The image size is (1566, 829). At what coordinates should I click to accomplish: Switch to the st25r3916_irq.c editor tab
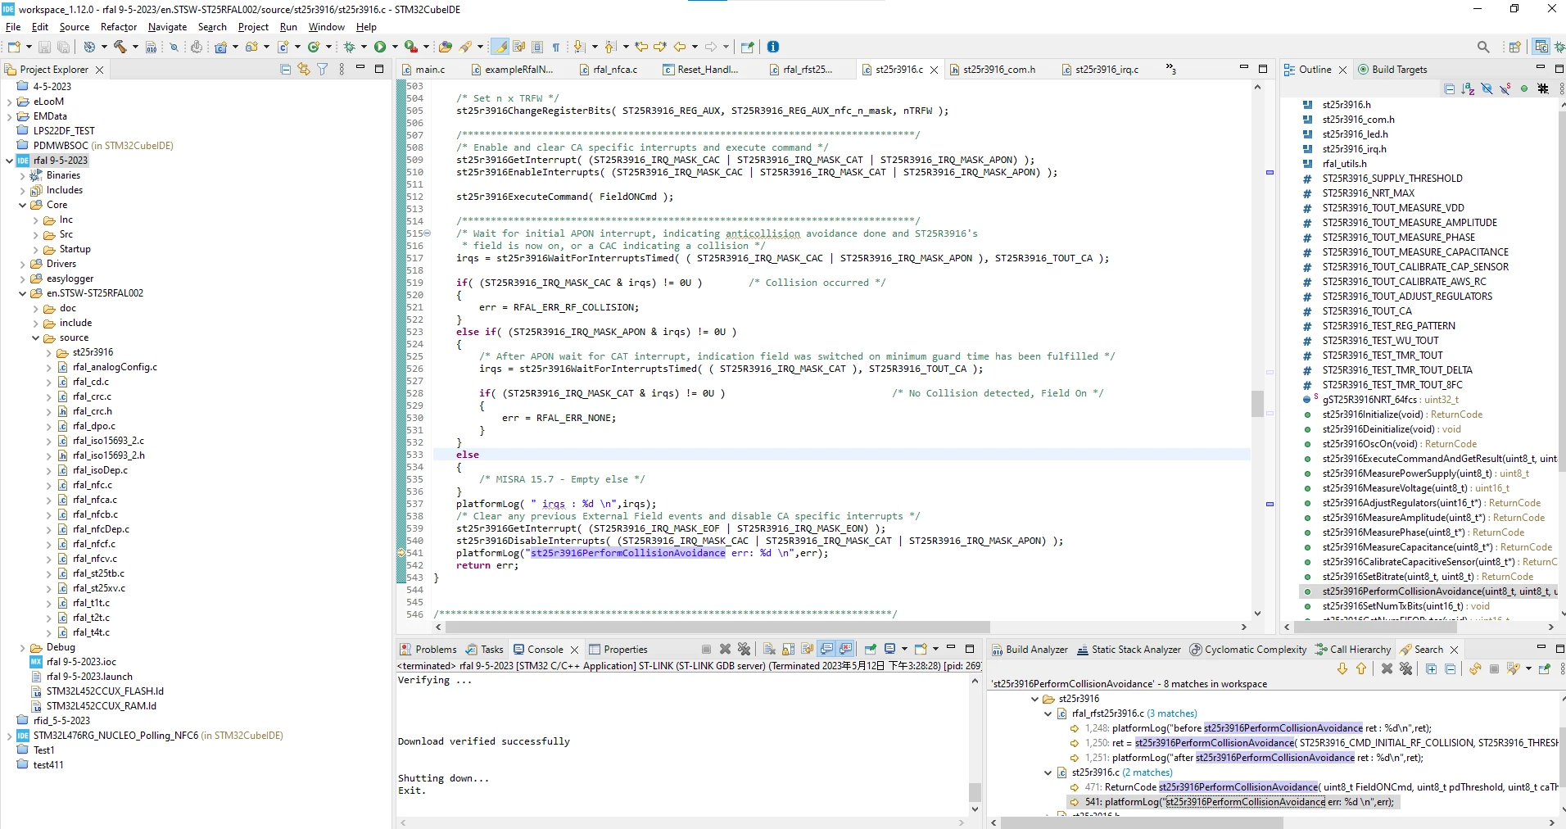1100,70
